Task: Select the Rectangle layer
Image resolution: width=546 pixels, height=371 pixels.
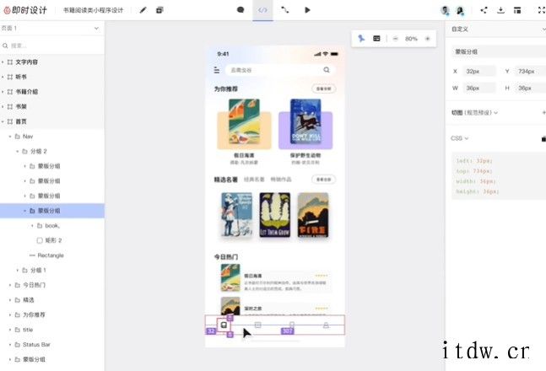Action: (x=52, y=255)
